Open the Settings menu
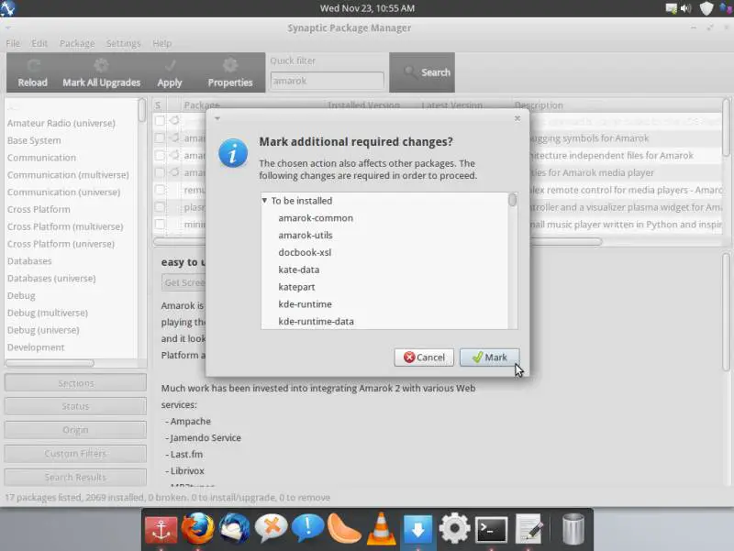734x551 pixels. tap(123, 43)
